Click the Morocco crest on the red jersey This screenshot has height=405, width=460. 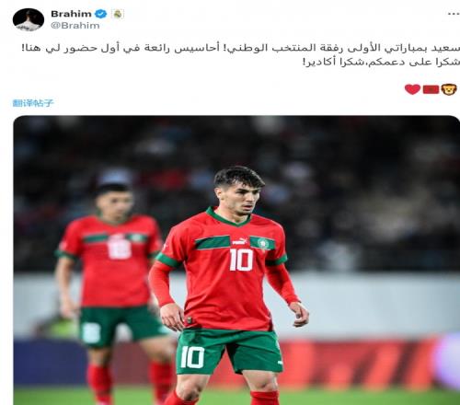pyautogui.click(x=263, y=244)
